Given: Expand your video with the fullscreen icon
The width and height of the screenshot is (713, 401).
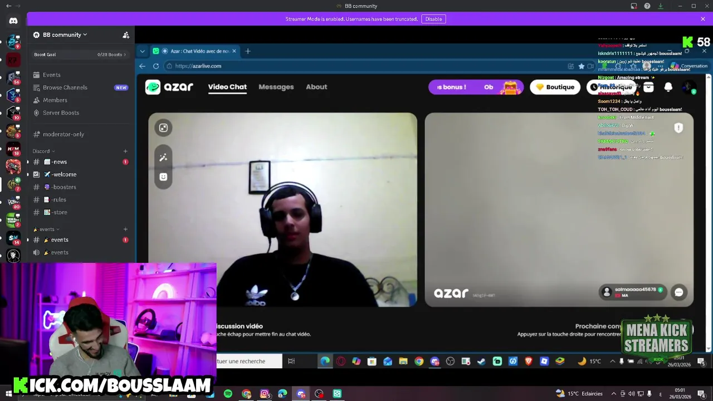Looking at the screenshot, I should [x=163, y=128].
